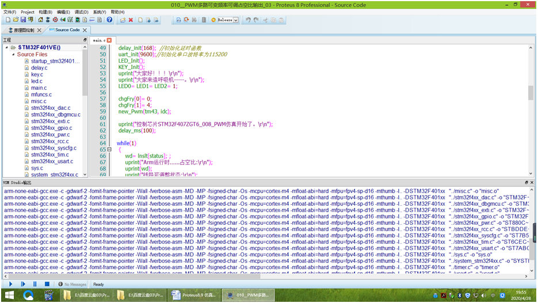Close the Source Code tab
538x303 pixels.
[x=85, y=30]
